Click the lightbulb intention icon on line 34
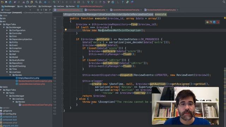The image size is (226, 127). pyautogui.click(x=66, y=30)
